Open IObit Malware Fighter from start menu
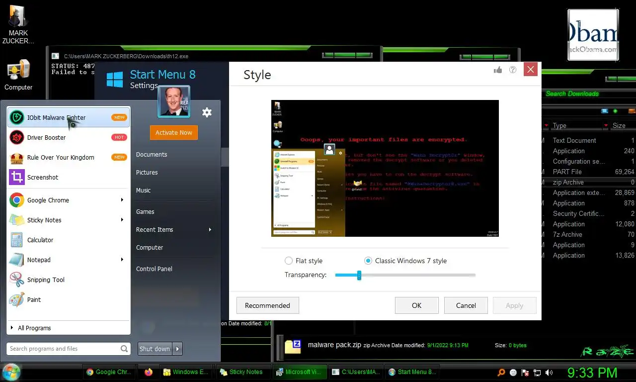This screenshot has height=382, width=636. point(69,117)
